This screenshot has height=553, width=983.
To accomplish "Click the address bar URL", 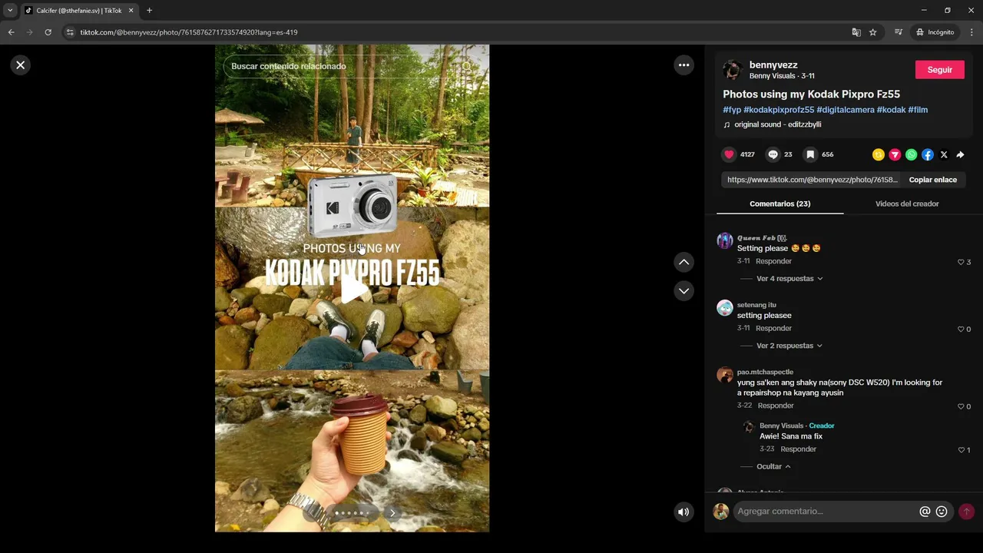I will click(189, 32).
